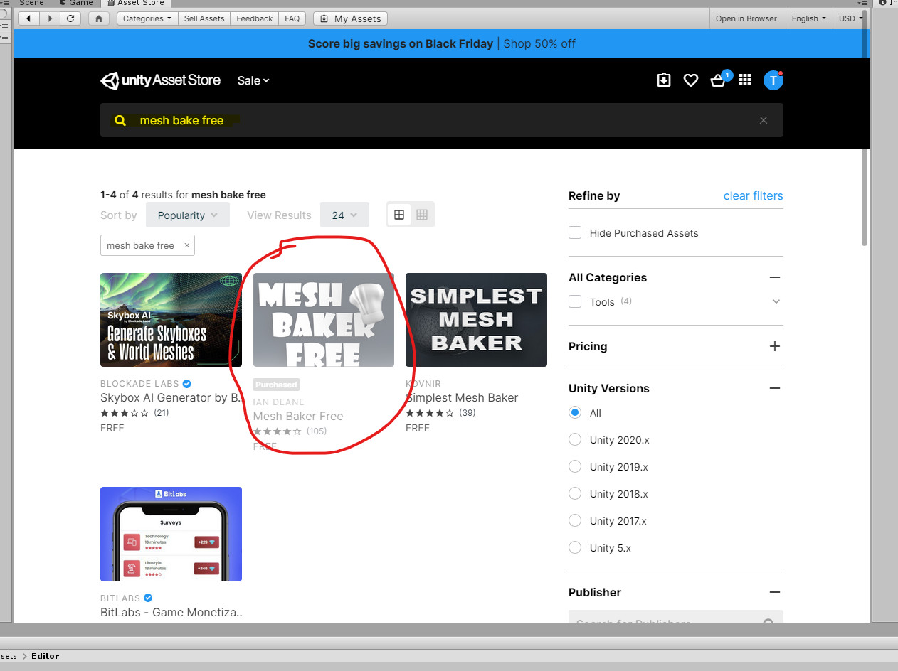This screenshot has height=671, width=898.
Task: Go to the home icon in toolbar
Action: 98,18
